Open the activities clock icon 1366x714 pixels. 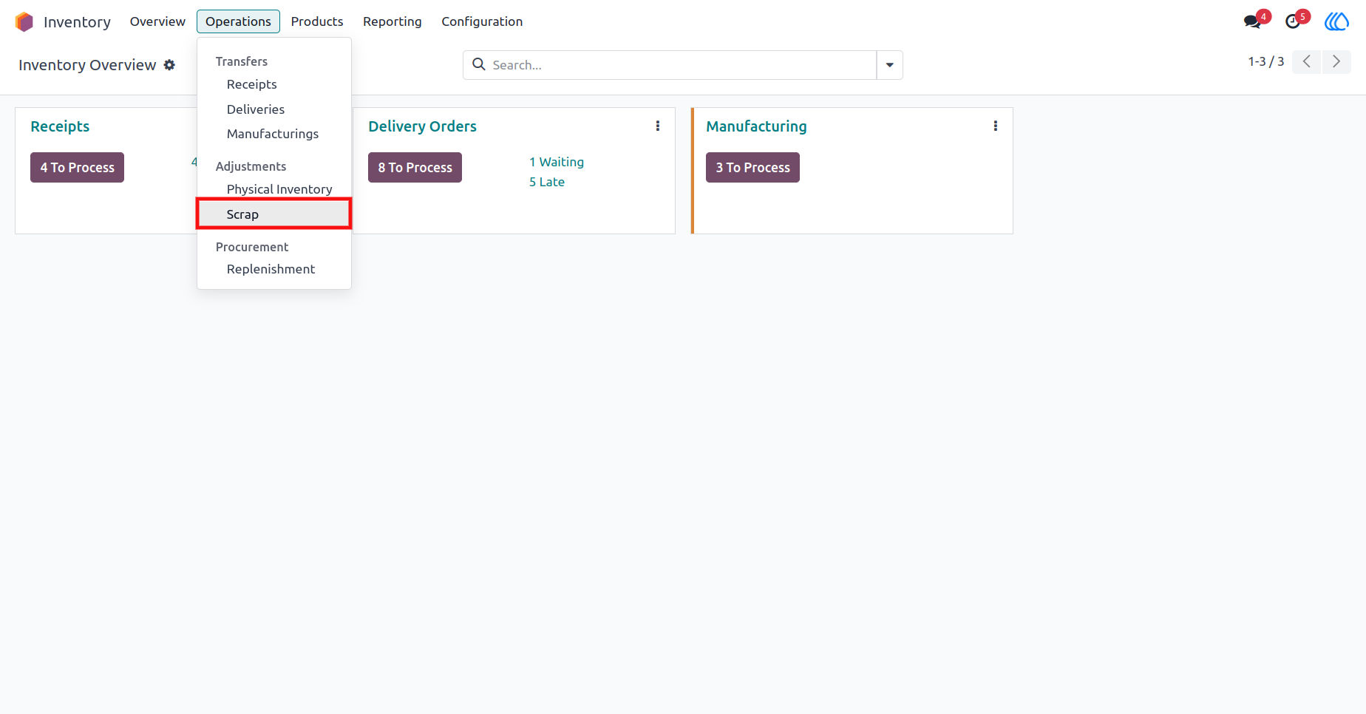click(x=1293, y=21)
